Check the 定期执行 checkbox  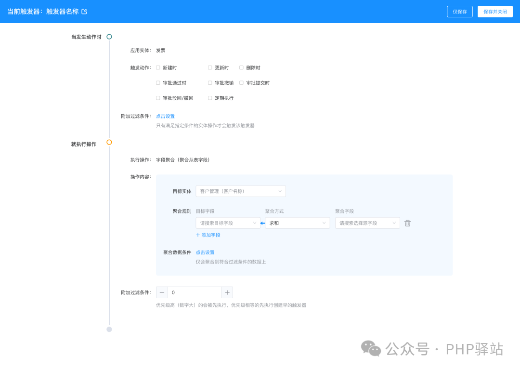tap(210, 98)
